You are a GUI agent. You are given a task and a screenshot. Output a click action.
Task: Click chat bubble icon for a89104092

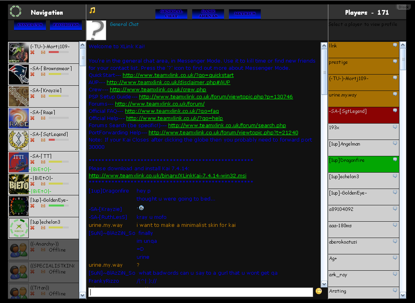click(x=395, y=209)
